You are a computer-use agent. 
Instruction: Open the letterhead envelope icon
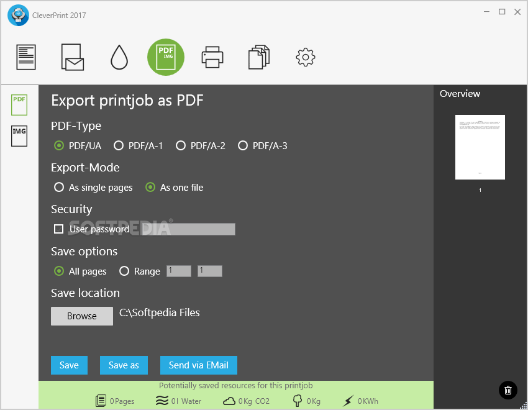pos(73,57)
